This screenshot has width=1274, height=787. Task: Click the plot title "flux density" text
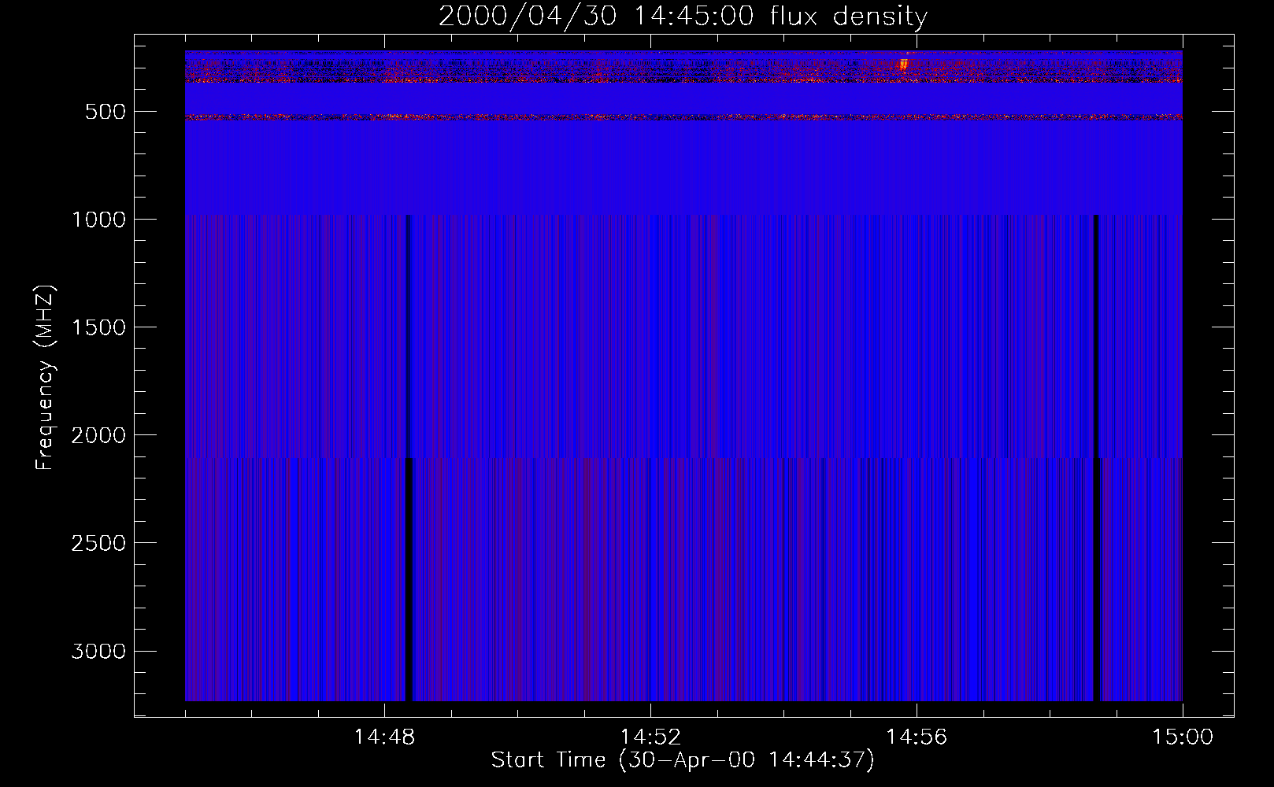point(849,16)
